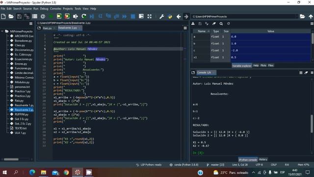Click the console's Interrupt kernel square icon
This screenshot has width=314, height=177.
coord(301,73)
